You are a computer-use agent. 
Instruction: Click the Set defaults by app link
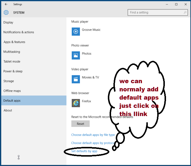[84, 151]
